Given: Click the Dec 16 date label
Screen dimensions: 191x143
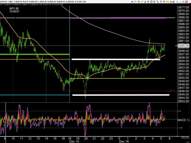Looking at the screenshot, I should pyautogui.click(x=124, y=141).
